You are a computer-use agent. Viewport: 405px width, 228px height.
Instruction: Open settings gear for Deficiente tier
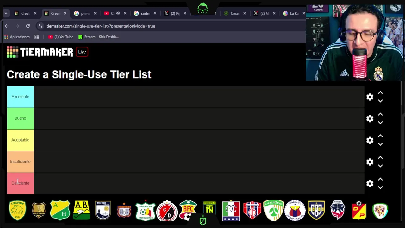370,183
